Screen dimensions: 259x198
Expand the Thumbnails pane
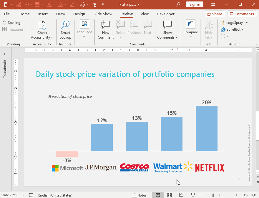5,54
